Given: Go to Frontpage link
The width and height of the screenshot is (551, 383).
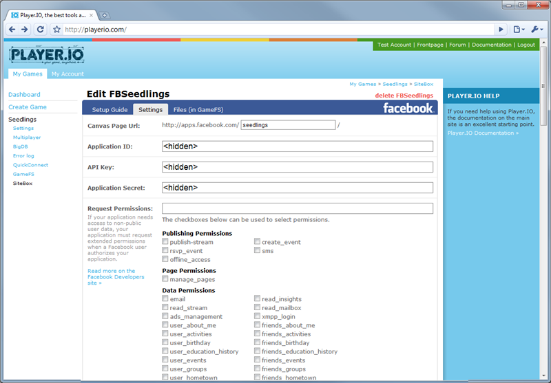Looking at the screenshot, I should [x=430, y=45].
